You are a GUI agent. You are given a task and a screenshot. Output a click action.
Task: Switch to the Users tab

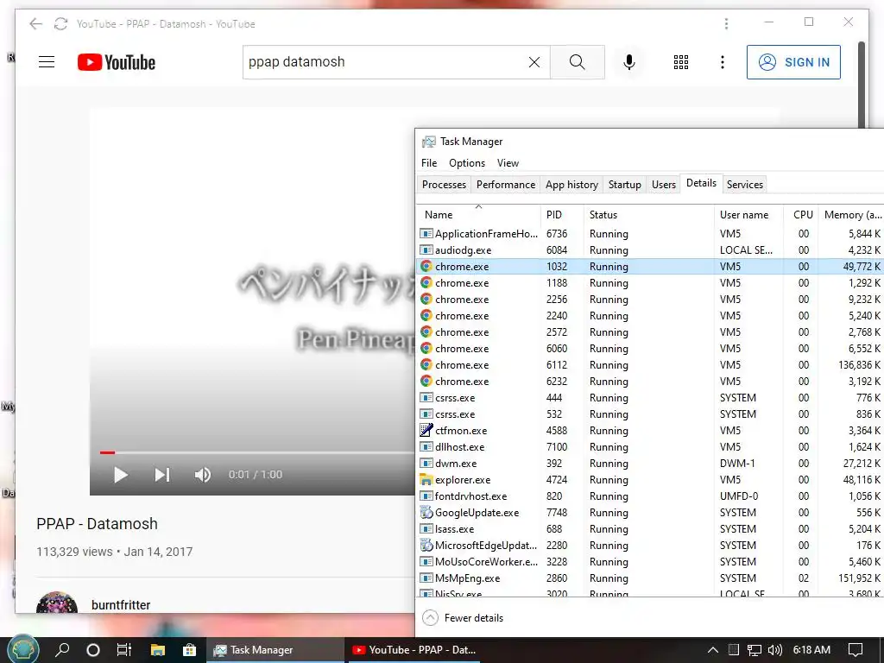pyautogui.click(x=664, y=185)
